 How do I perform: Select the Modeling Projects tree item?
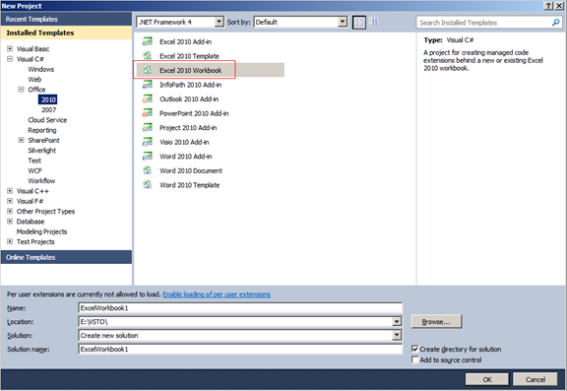(x=41, y=231)
